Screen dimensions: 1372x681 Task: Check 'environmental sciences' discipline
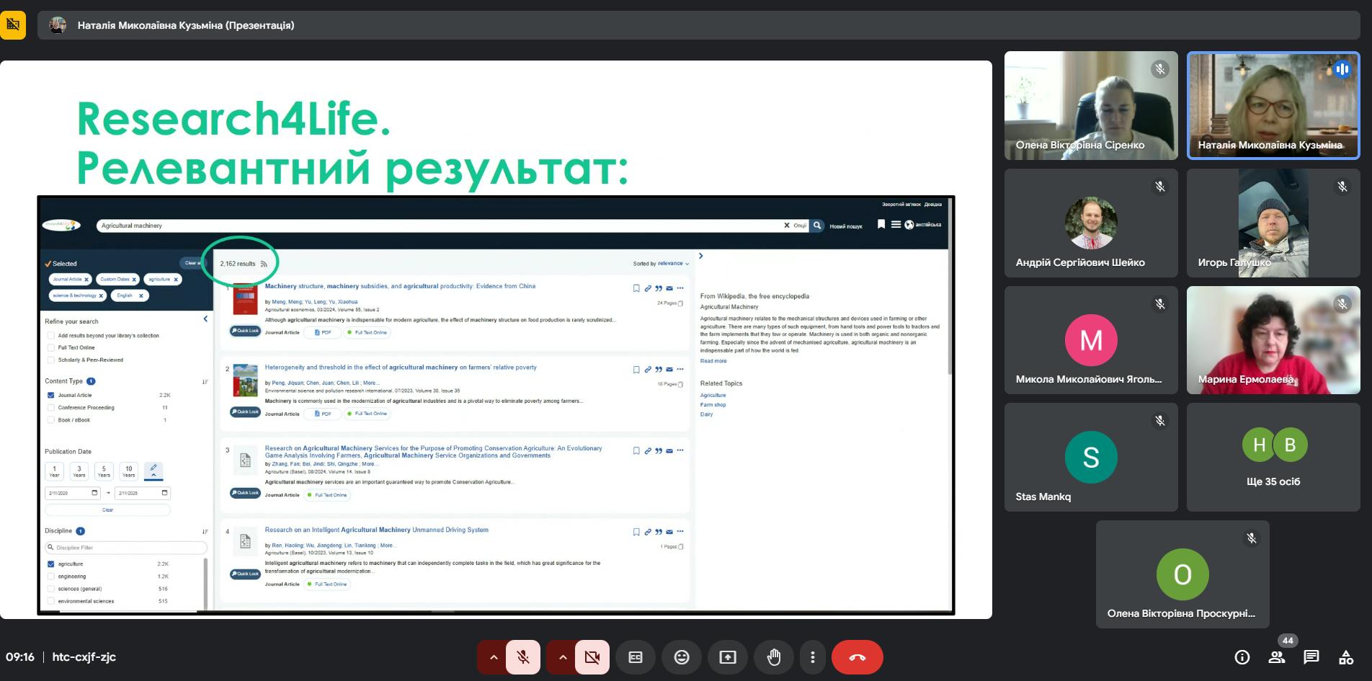coord(51,600)
